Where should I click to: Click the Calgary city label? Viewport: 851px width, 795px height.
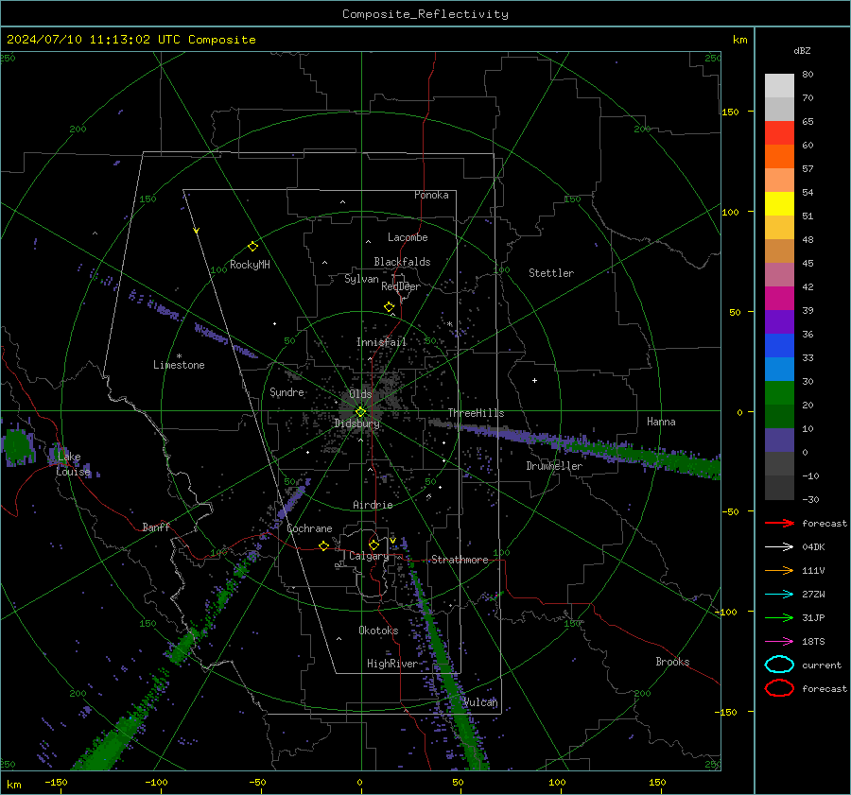[x=369, y=556]
